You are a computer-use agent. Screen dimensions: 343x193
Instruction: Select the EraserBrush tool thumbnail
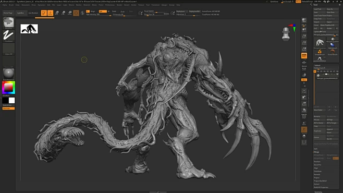point(333,52)
